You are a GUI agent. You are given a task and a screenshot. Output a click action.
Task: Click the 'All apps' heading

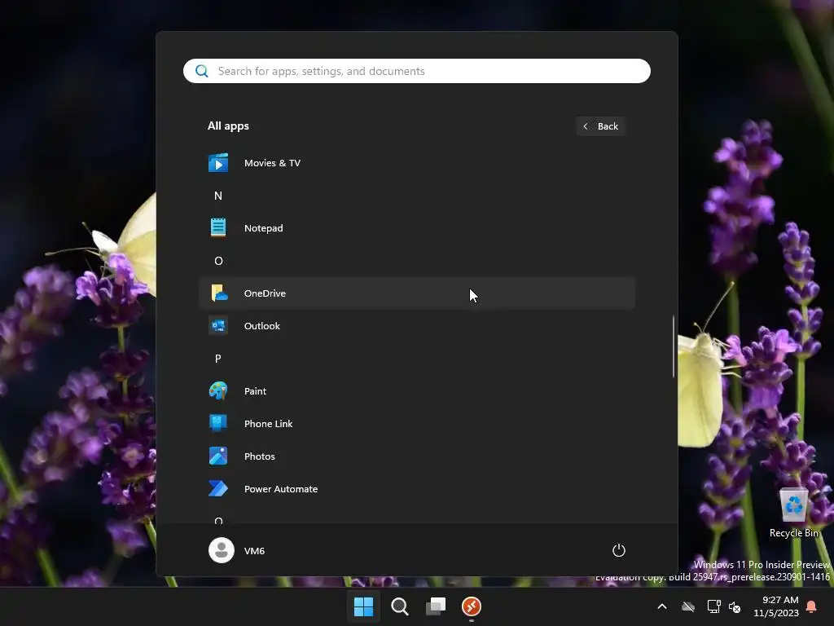click(x=228, y=126)
